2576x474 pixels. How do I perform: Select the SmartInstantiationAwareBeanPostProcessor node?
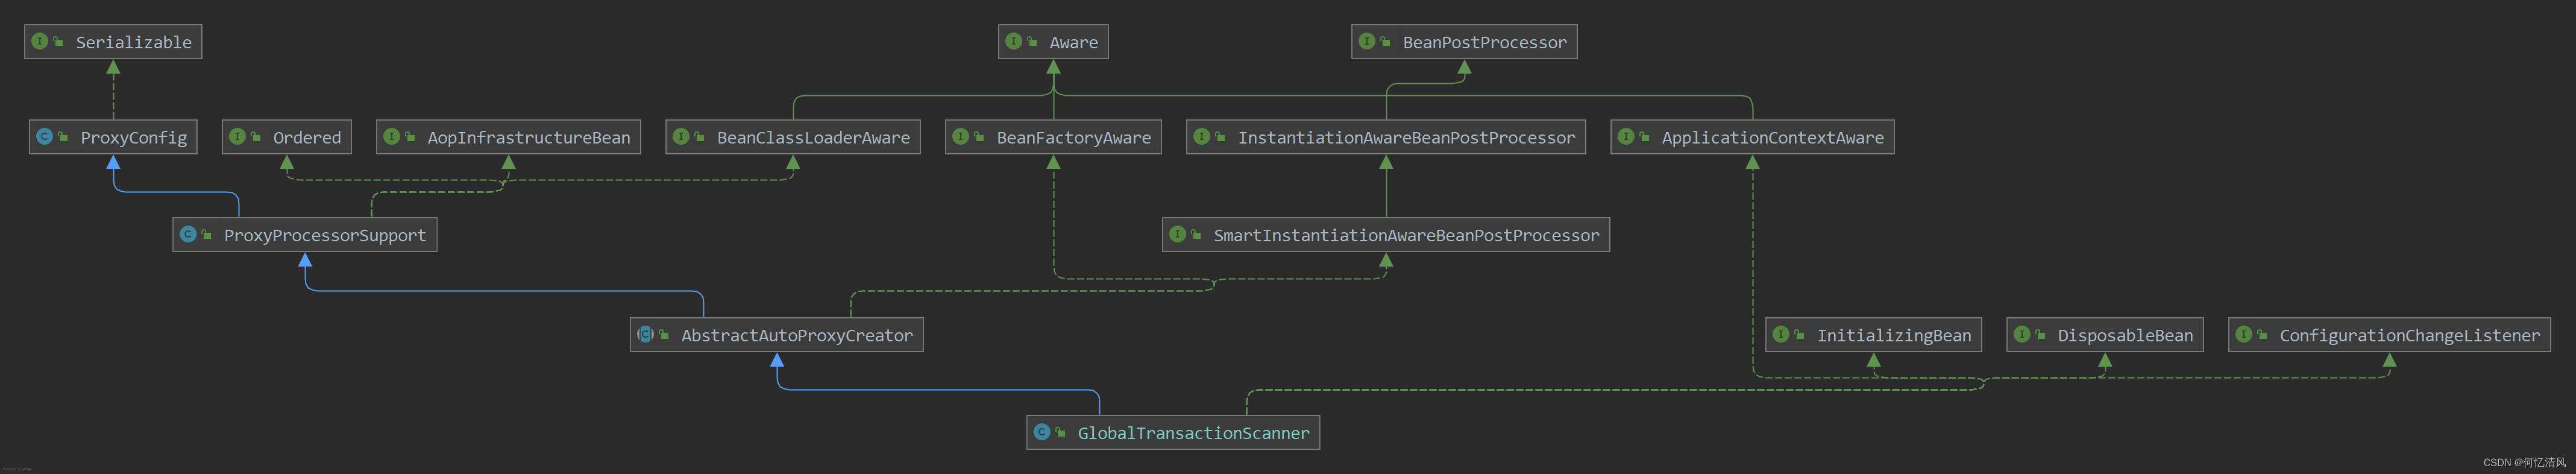1386,235
